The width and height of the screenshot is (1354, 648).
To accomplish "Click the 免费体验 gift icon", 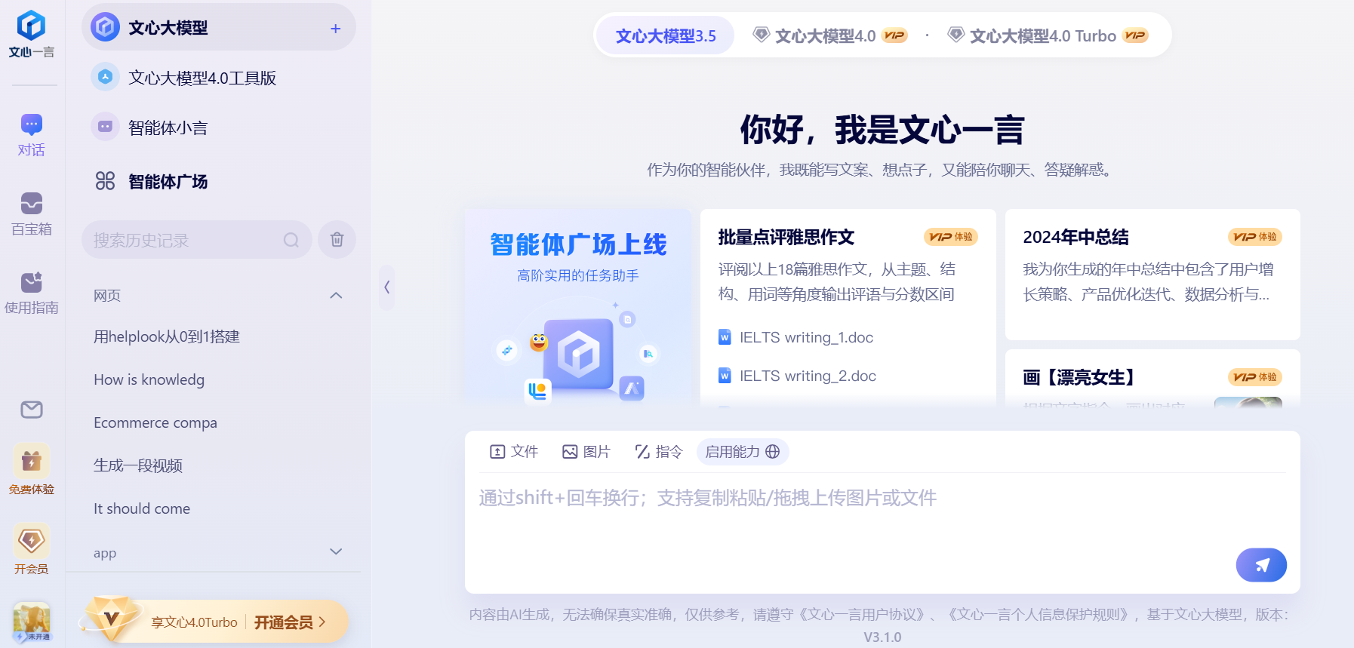I will pyautogui.click(x=31, y=461).
